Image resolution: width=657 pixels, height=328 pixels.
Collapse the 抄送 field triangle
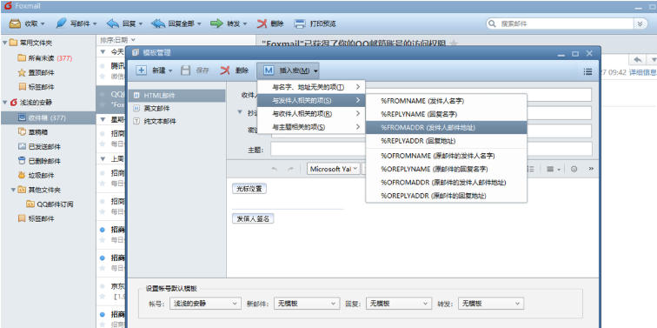tap(240, 112)
